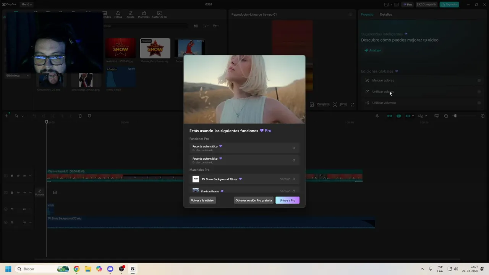The width and height of the screenshot is (489, 275).
Task: Open the media filter dropdown
Action: [x=216, y=26]
